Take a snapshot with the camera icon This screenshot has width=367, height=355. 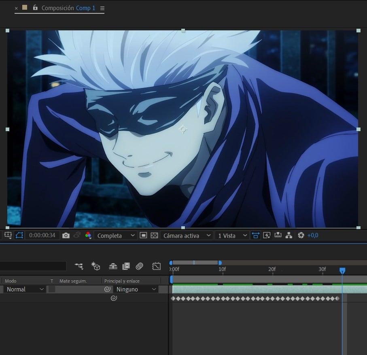click(x=66, y=235)
